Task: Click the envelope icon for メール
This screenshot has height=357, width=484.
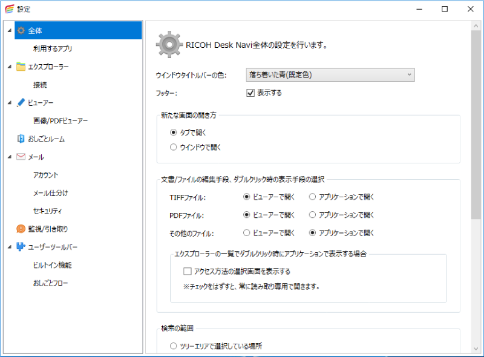Action: coord(21,157)
